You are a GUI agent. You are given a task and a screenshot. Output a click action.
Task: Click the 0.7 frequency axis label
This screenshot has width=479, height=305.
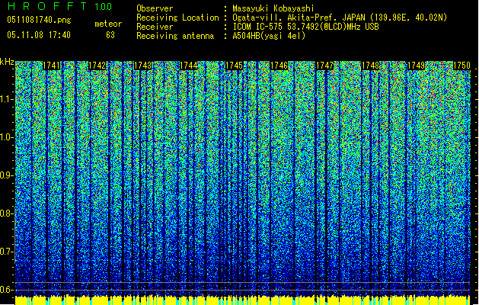tap(7, 252)
